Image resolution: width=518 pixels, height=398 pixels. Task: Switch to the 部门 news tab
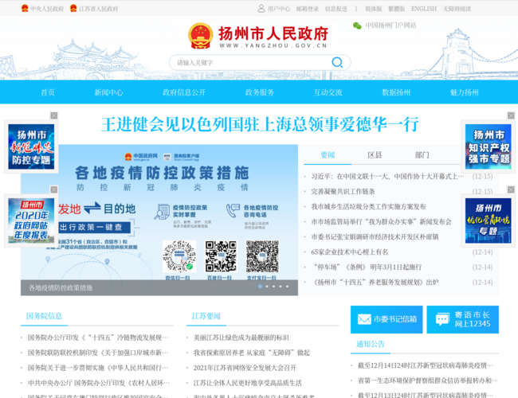(x=422, y=155)
